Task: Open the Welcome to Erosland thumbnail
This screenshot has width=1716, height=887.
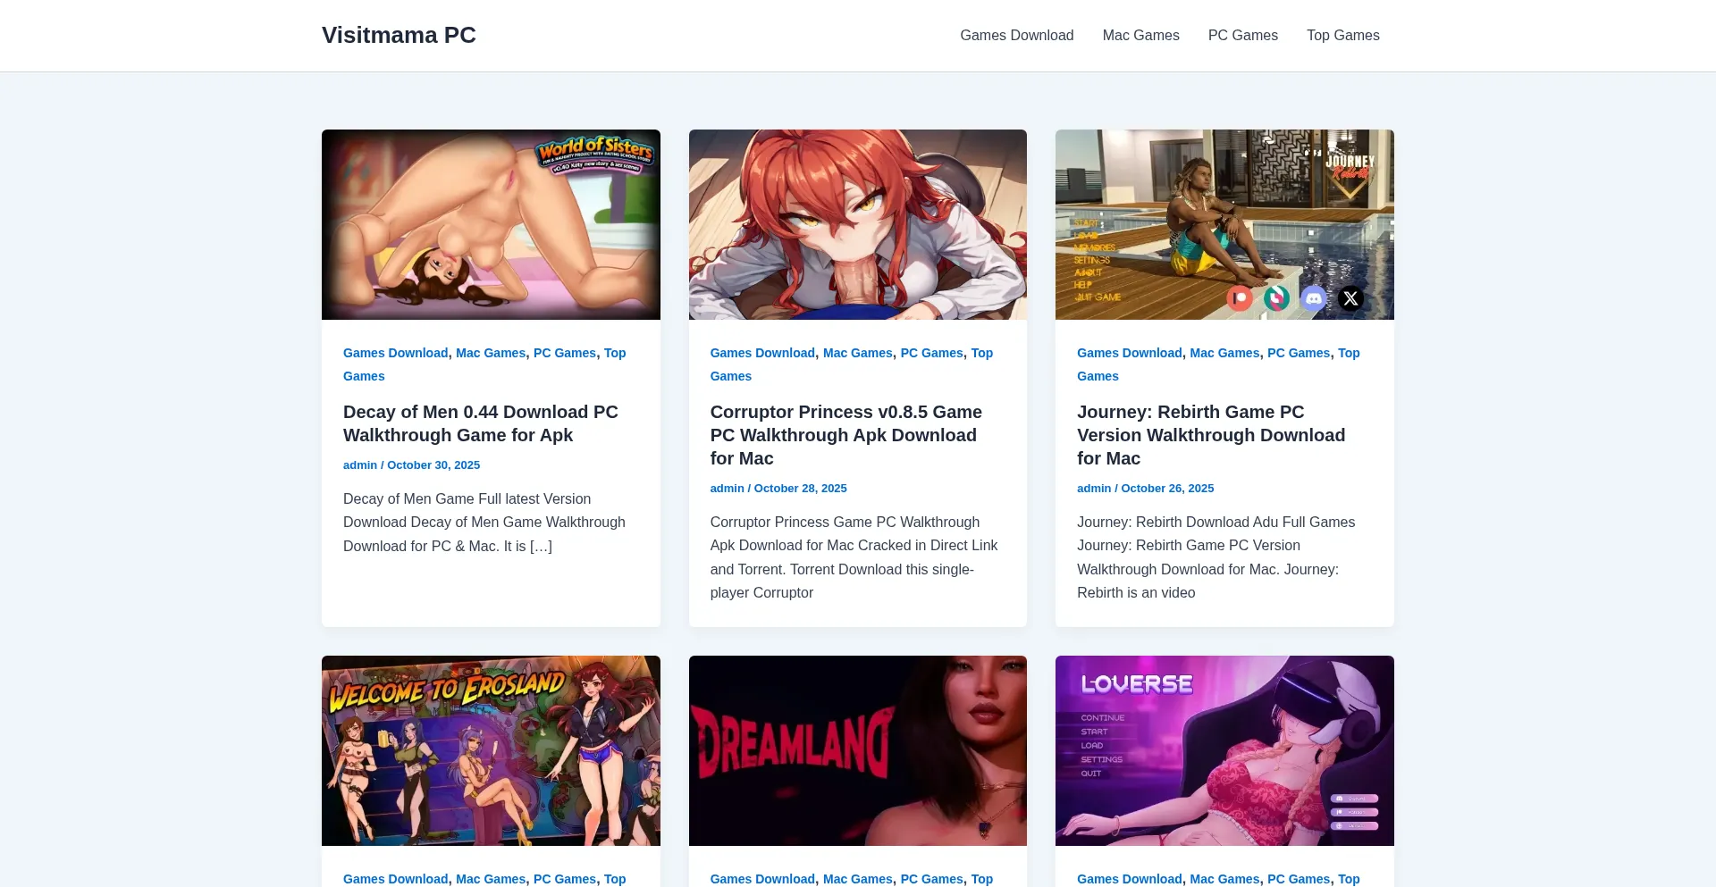Action: [491, 750]
